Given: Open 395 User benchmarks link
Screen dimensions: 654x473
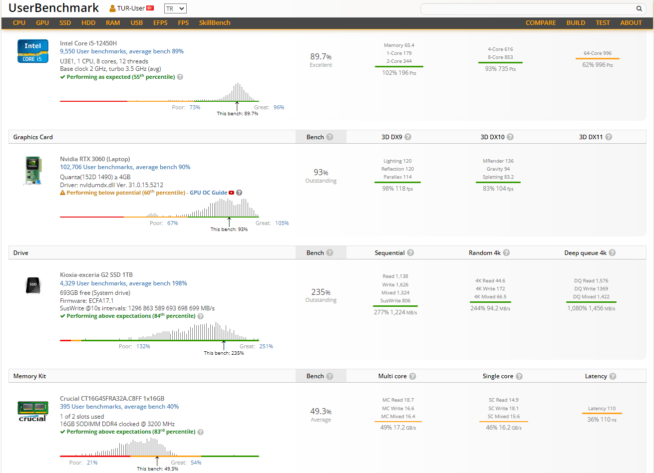Looking at the screenshot, I should point(119,407).
